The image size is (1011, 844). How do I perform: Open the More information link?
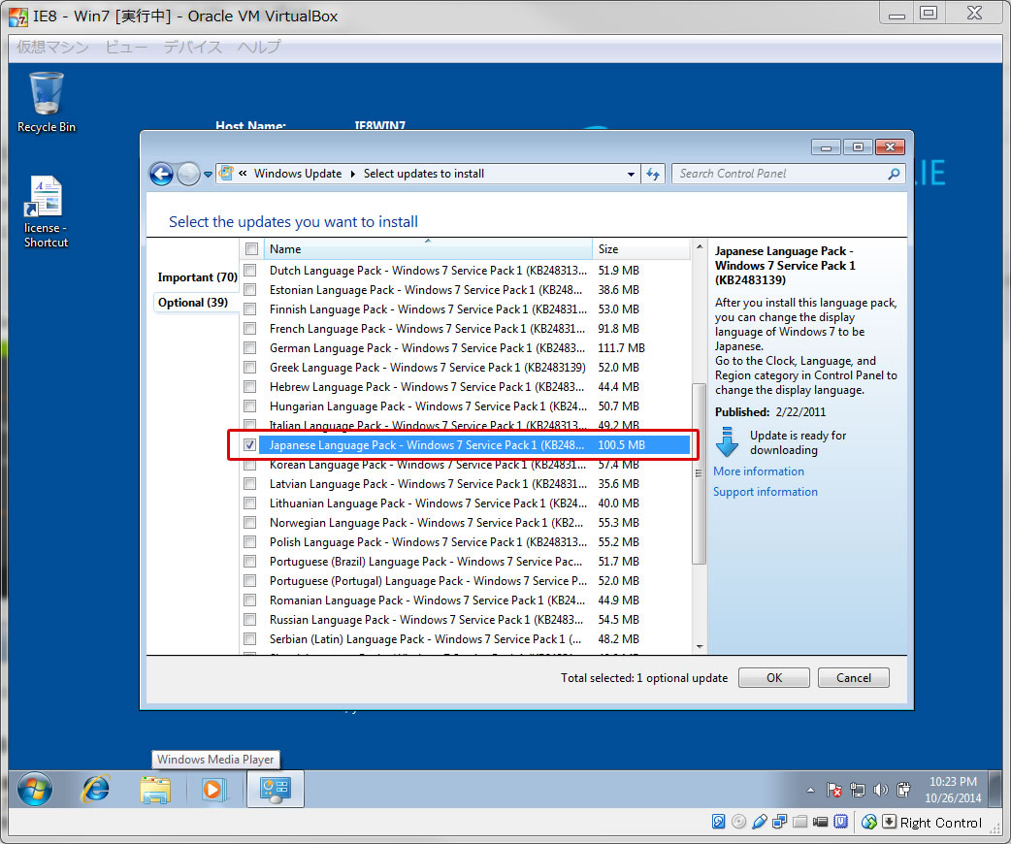pyautogui.click(x=759, y=471)
